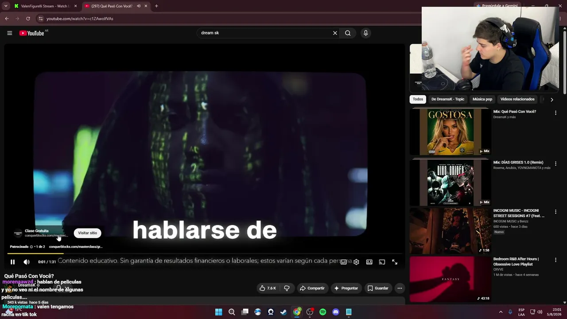Open the DÍAS GRISES mix thumbnail
The width and height of the screenshot is (567, 319).
pyautogui.click(x=450, y=183)
